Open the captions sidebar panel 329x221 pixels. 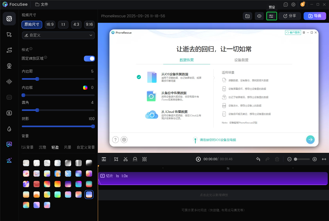[9, 97]
